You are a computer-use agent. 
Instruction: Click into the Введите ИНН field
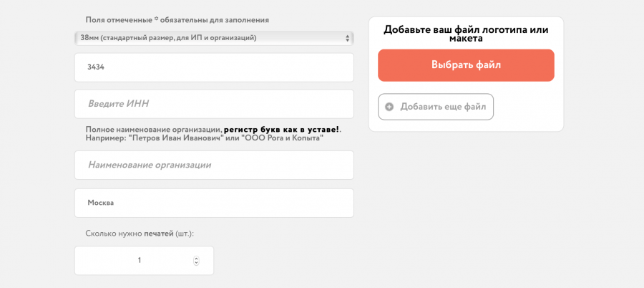214,104
